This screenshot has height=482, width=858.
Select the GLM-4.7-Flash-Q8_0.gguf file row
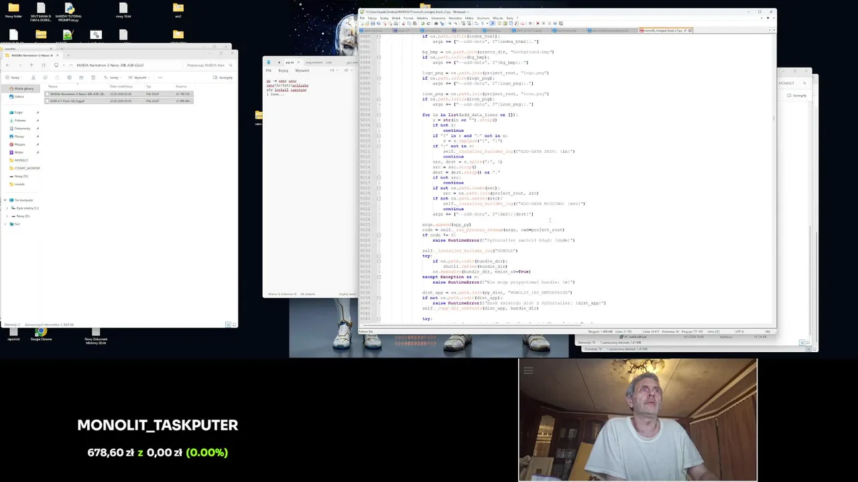pyautogui.click(x=119, y=101)
